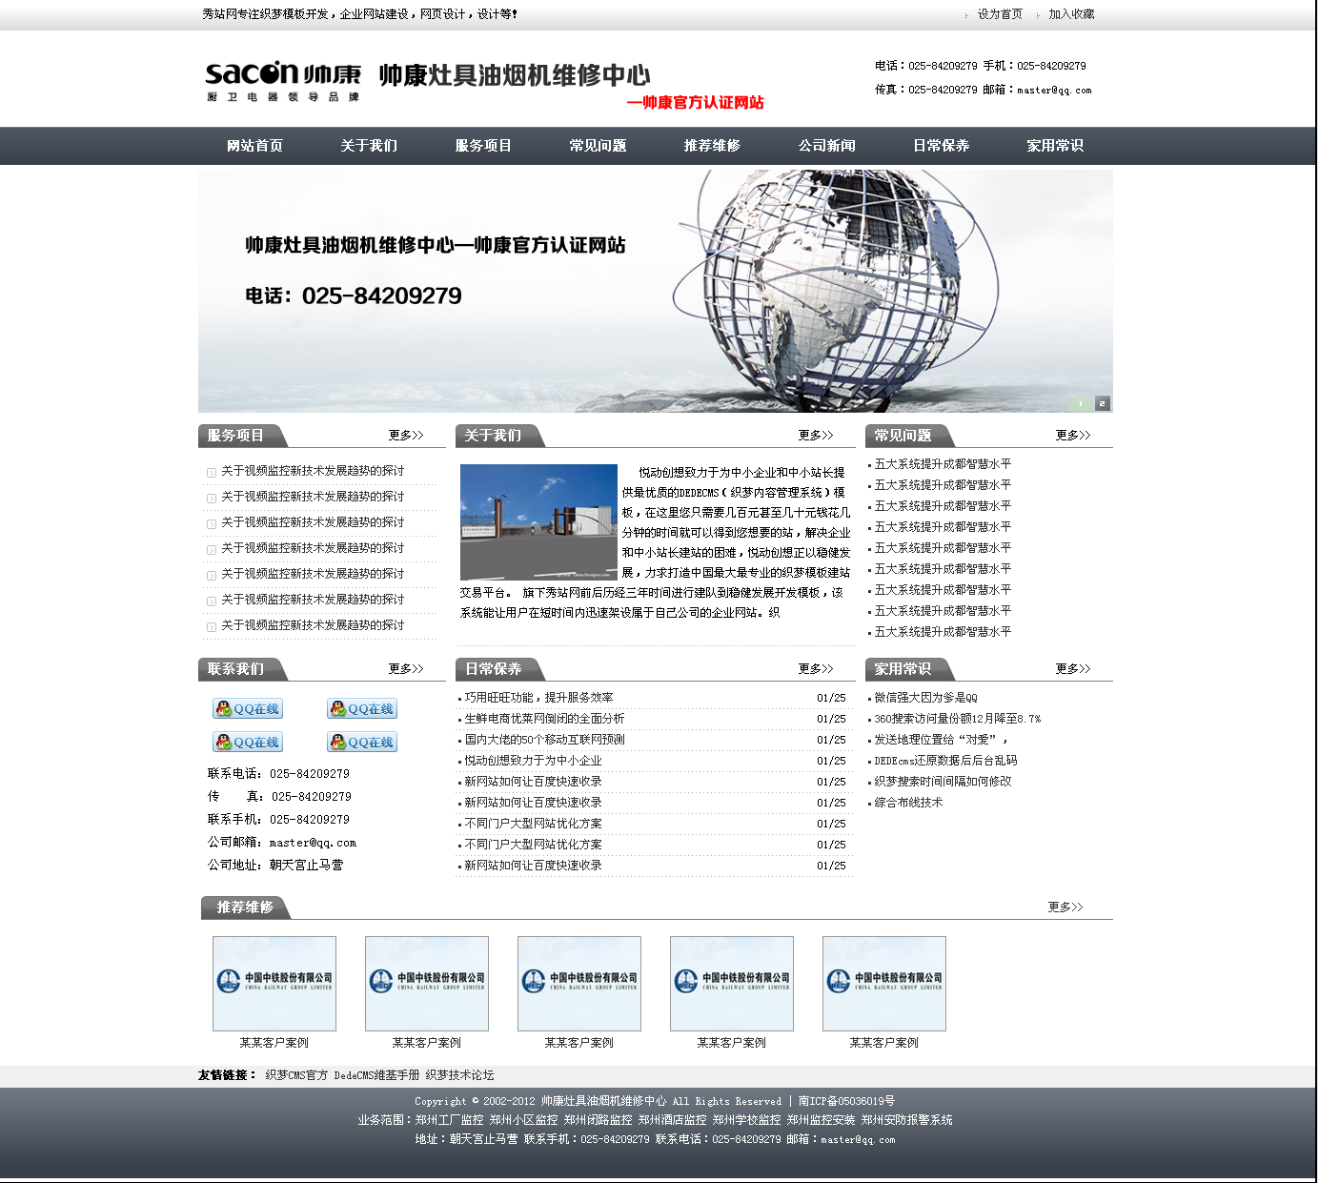
Task: Click the QQ在线 icon beside 更多>> of 联系我们
Action: point(362,708)
